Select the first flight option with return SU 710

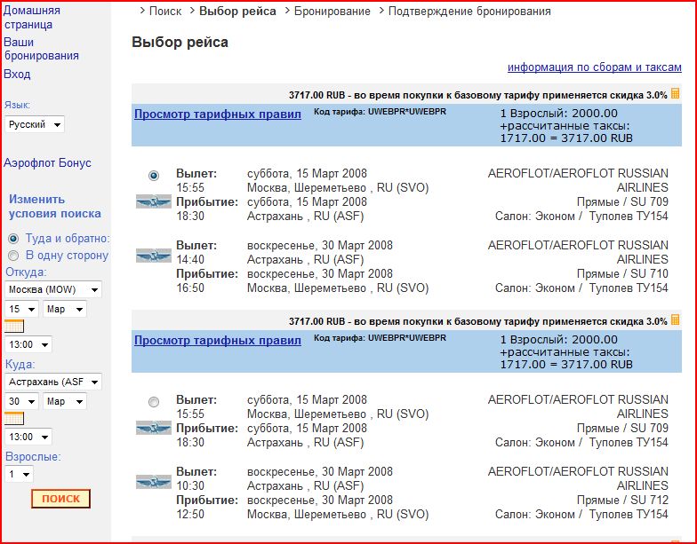155,176
